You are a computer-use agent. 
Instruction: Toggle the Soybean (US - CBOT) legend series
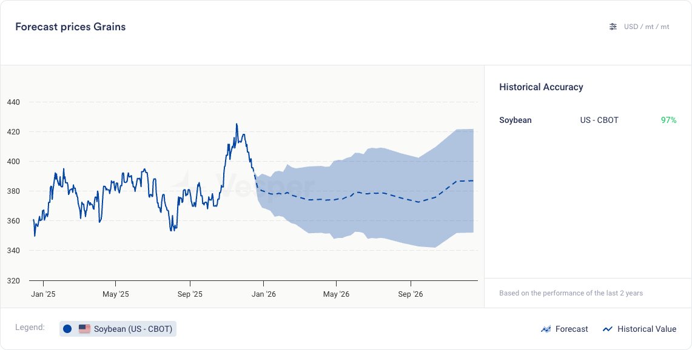point(133,329)
